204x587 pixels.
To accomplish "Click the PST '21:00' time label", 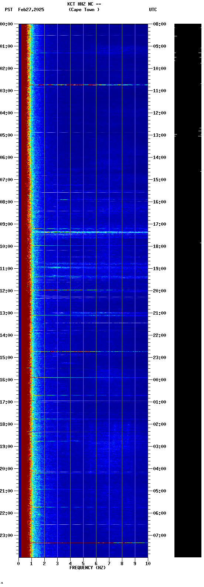I will [x=7, y=491].
